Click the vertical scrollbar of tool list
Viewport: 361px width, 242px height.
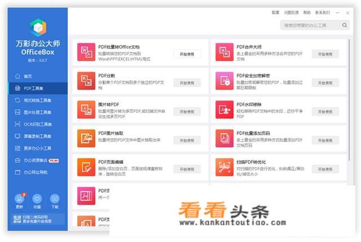tap(349, 100)
